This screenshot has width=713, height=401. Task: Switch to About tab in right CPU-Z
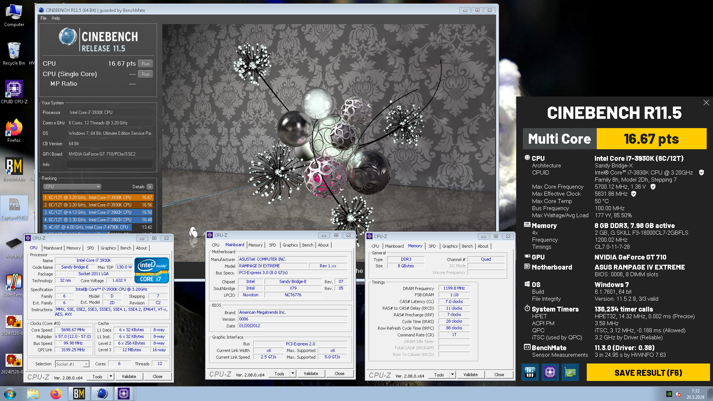click(483, 246)
